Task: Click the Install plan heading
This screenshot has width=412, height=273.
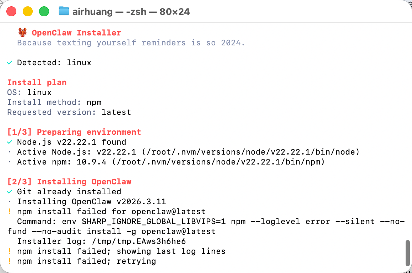Action: 37,83
